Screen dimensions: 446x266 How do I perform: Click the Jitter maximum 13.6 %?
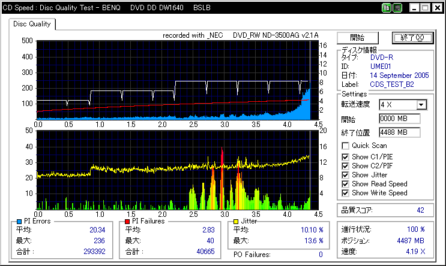314,241
